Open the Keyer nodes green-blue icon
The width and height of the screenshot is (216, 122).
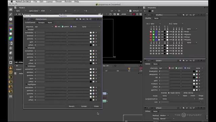(x=10, y=39)
